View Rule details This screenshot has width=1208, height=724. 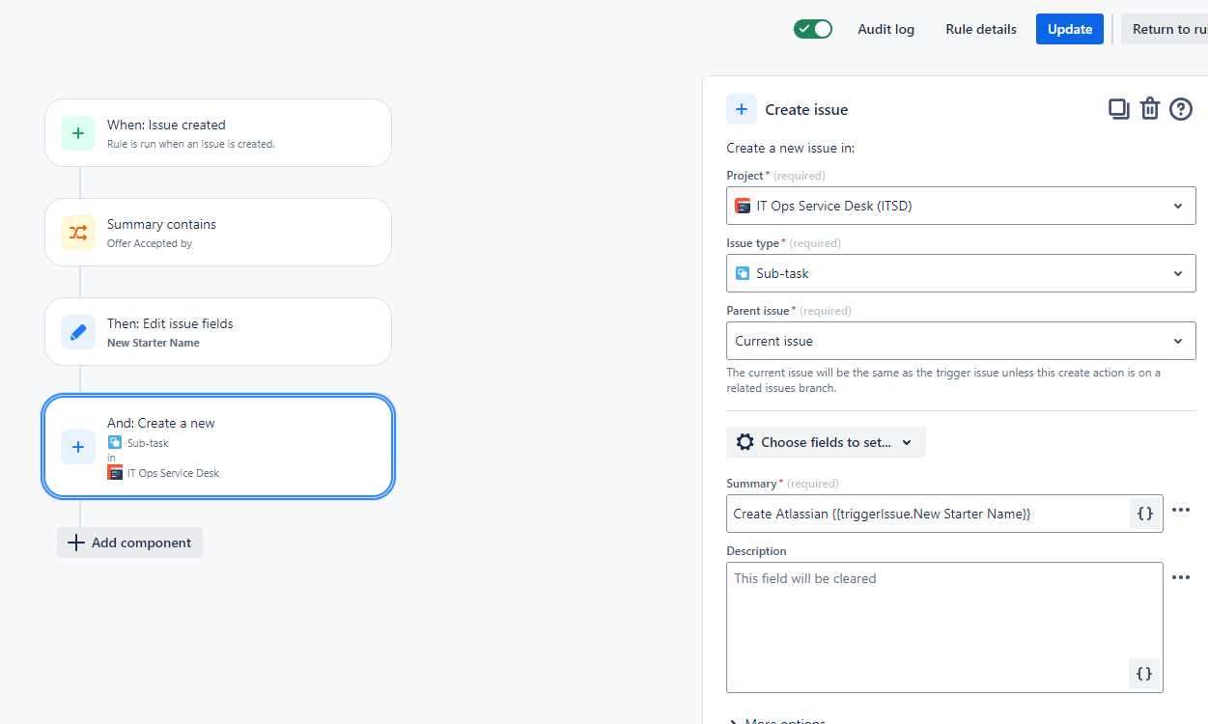click(x=980, y=29)
